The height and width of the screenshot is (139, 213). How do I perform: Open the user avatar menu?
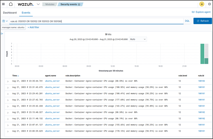point(202,4)
